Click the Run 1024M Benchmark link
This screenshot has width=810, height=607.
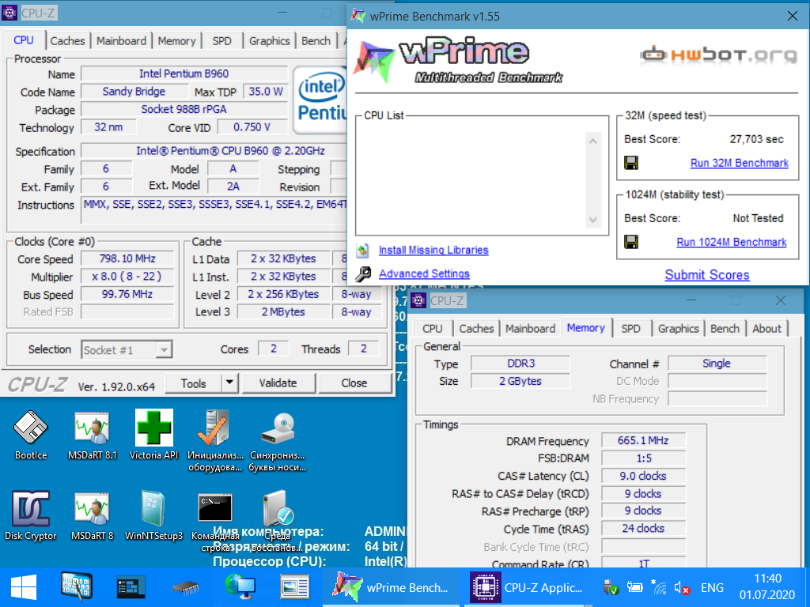732,242
